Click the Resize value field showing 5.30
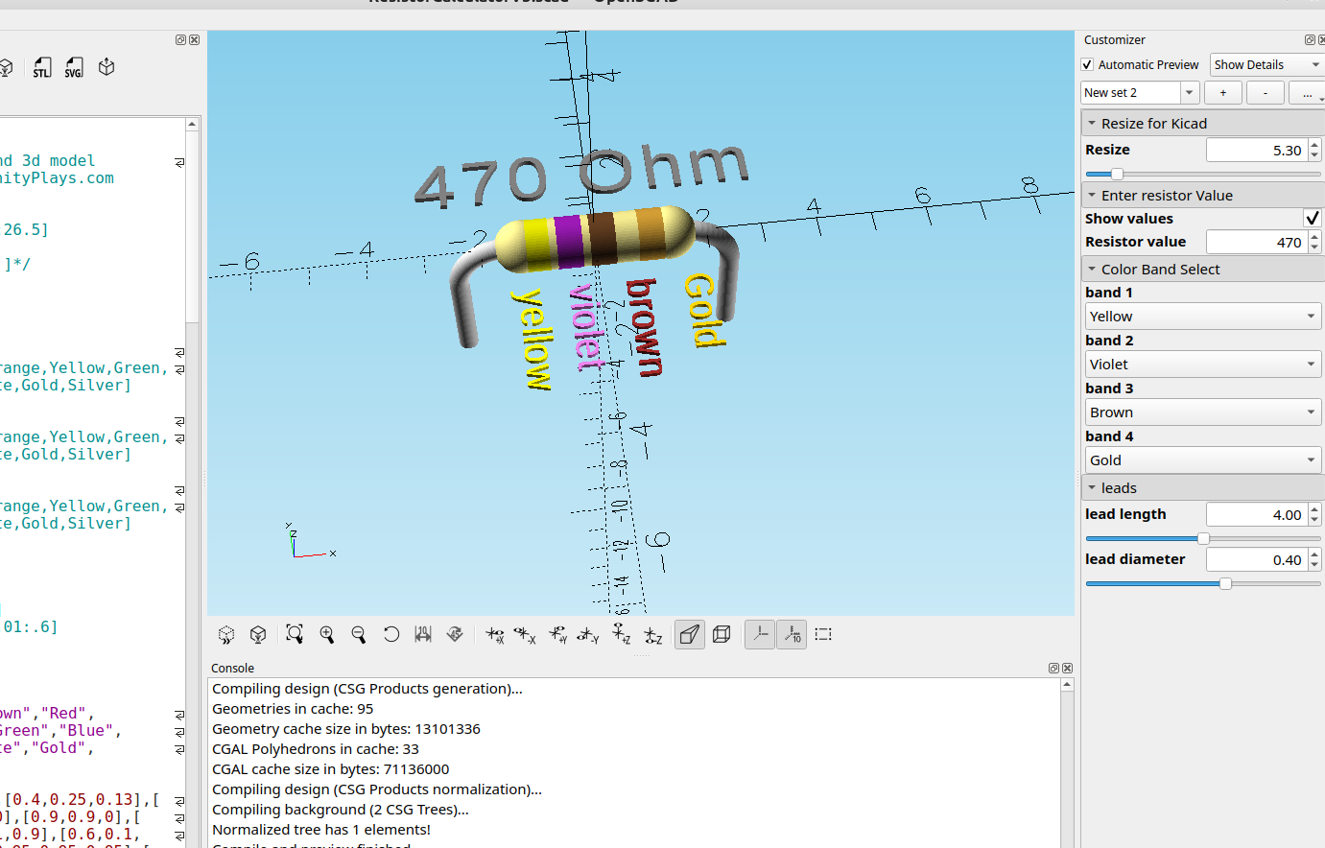 [x=1257, y=151]
